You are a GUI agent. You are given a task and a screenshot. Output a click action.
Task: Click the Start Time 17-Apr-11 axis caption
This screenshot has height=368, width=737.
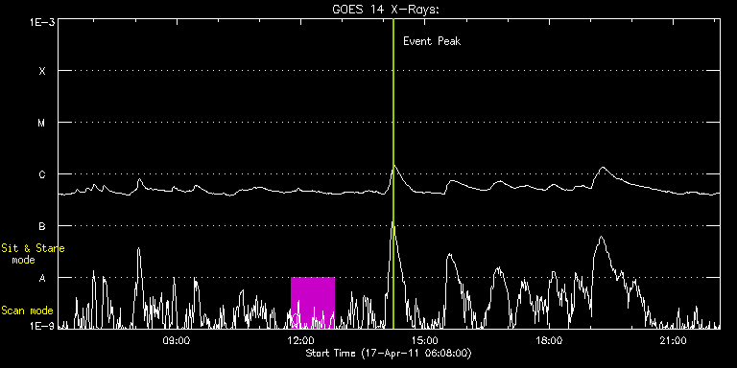pyautogui.click(x=389, y=353)
